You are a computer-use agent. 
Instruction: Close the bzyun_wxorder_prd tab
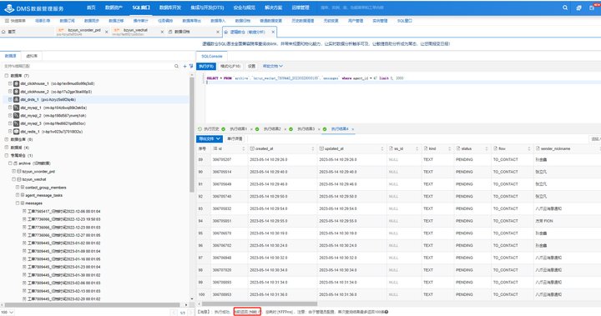click(107, 33)
